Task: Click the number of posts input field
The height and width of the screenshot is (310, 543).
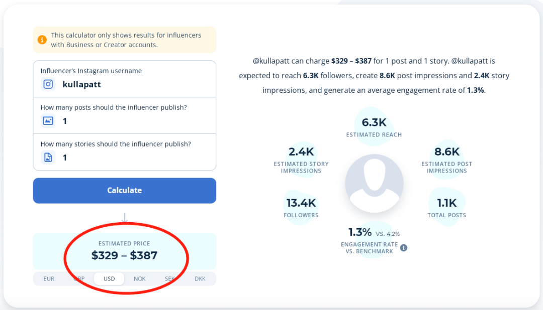Action: point(125,116)
